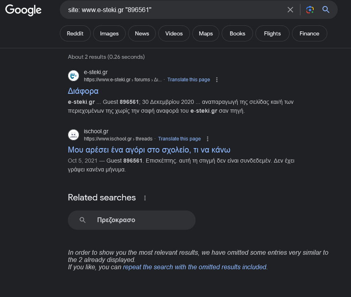Click the Guest 896561 snippet of Διάφορα
The height and width of the screenshot is (297, 351).
(180, 106)
